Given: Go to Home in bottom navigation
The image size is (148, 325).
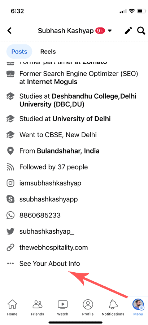Looking at the screenshot, I should [12, 308].
